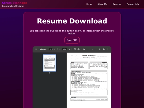Open Contact Info page
Viewport: 144px width, 108px height.
click(x=133, y=4)
